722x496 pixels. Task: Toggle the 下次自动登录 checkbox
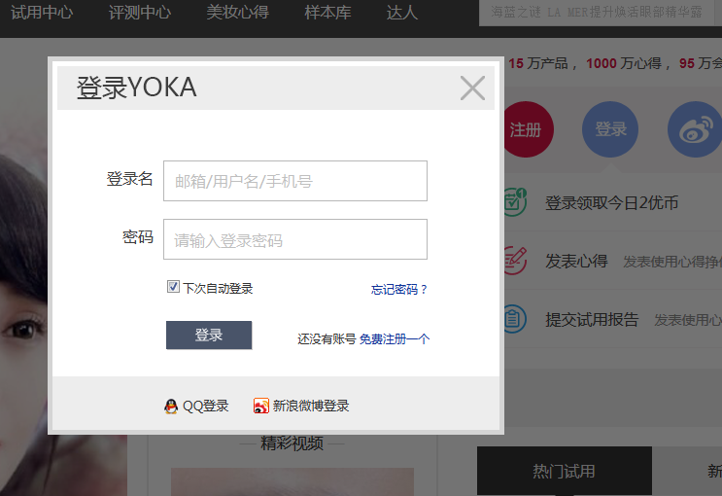[x=174, y=287]
